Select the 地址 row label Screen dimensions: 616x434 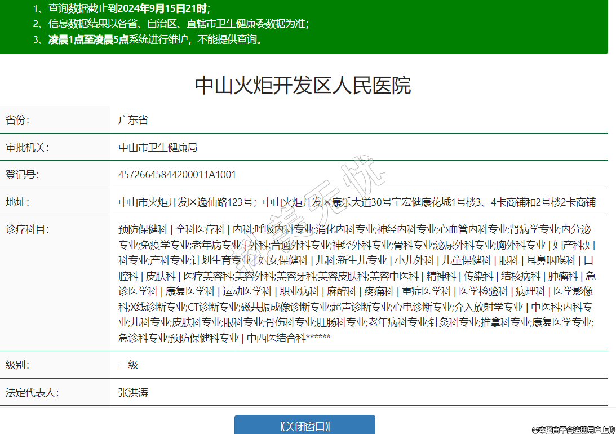point(17,202)
